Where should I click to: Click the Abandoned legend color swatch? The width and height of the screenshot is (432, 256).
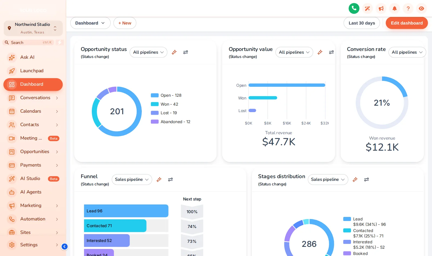(155, 122)
